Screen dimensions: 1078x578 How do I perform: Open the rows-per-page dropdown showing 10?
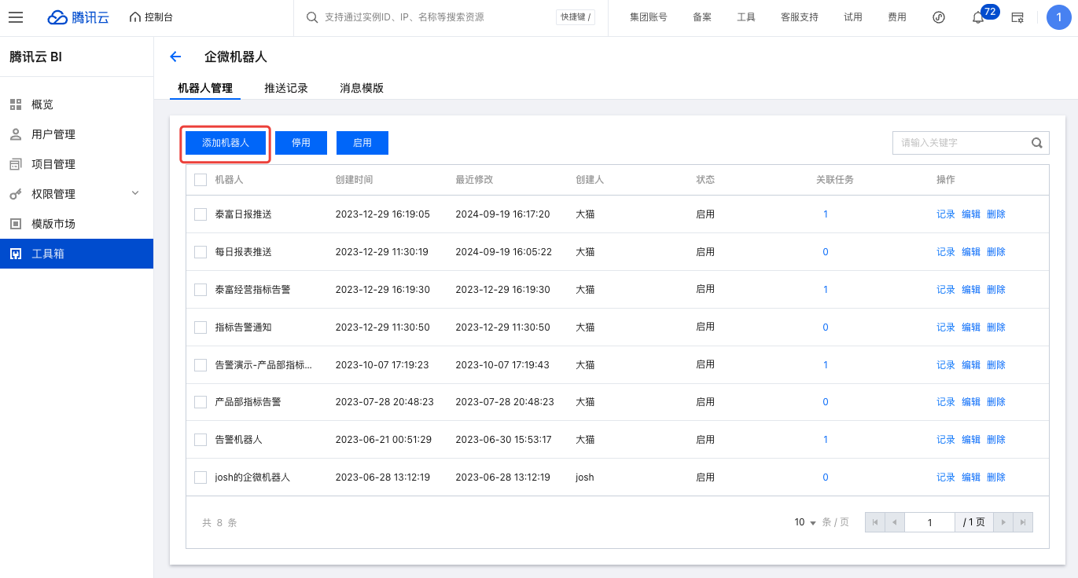(x=805, y=522)
